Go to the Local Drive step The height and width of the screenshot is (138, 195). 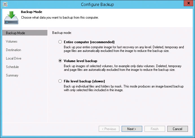(14, 58)
